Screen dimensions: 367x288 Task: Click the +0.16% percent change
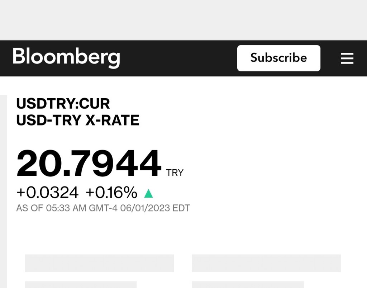(111, 193)
